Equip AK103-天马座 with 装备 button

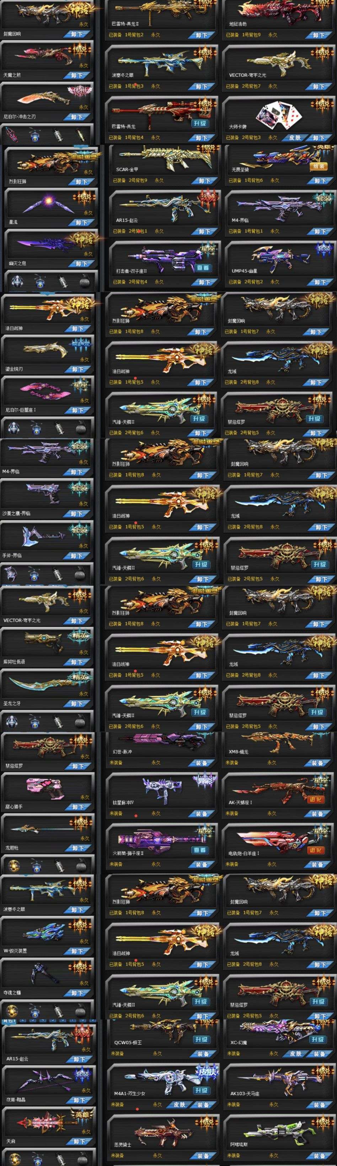pos(319,1105)
